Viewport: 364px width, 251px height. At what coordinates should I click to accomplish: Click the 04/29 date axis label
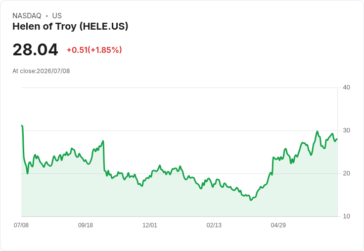pos(278,225)
